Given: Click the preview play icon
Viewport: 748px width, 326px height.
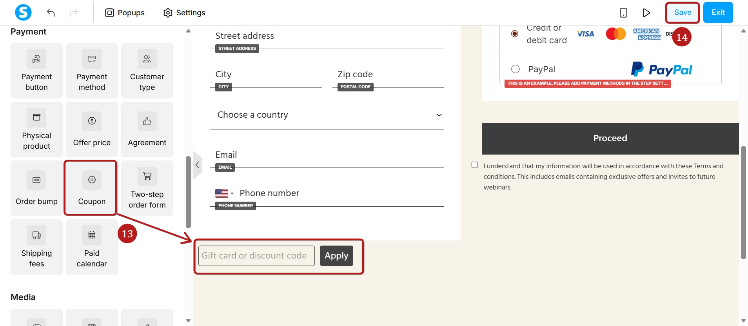Looking at the screenshot, I should [646, 13].
